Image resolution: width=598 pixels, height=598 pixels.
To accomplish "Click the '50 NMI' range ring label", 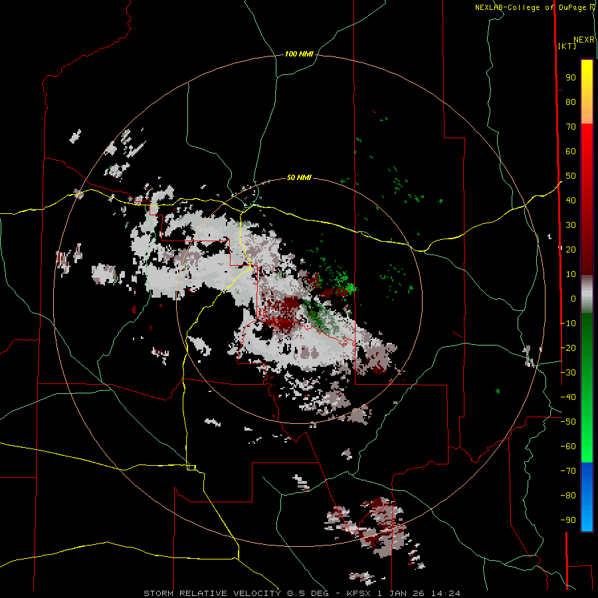I will click(299, 177).
